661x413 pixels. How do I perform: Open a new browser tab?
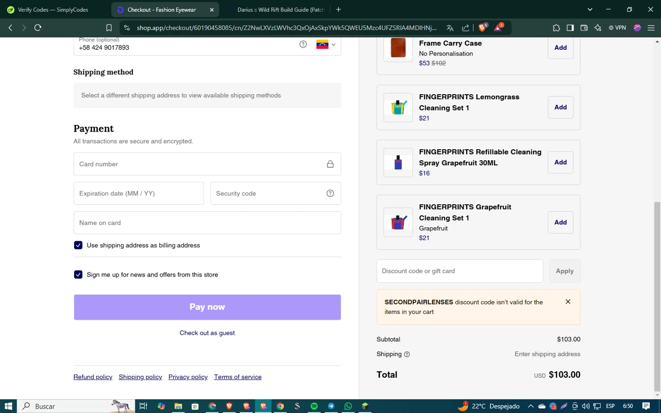tap(338, 10)
